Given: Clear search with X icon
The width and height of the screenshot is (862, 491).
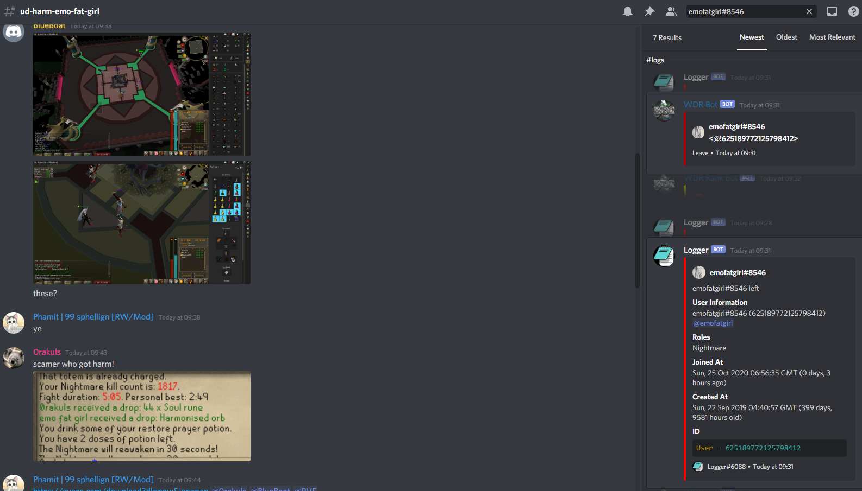Looking at the screenshot, I should [809, 11].
